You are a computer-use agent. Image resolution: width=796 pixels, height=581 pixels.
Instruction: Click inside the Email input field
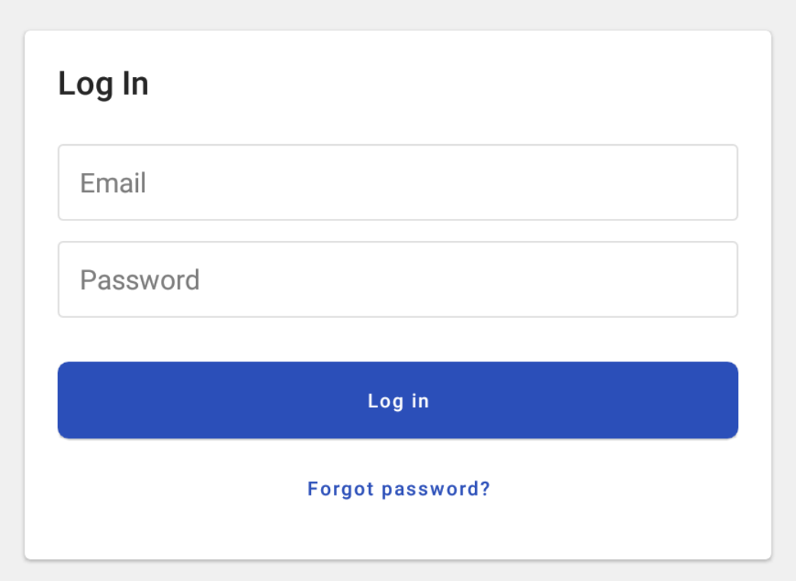(x=398, y=182)
